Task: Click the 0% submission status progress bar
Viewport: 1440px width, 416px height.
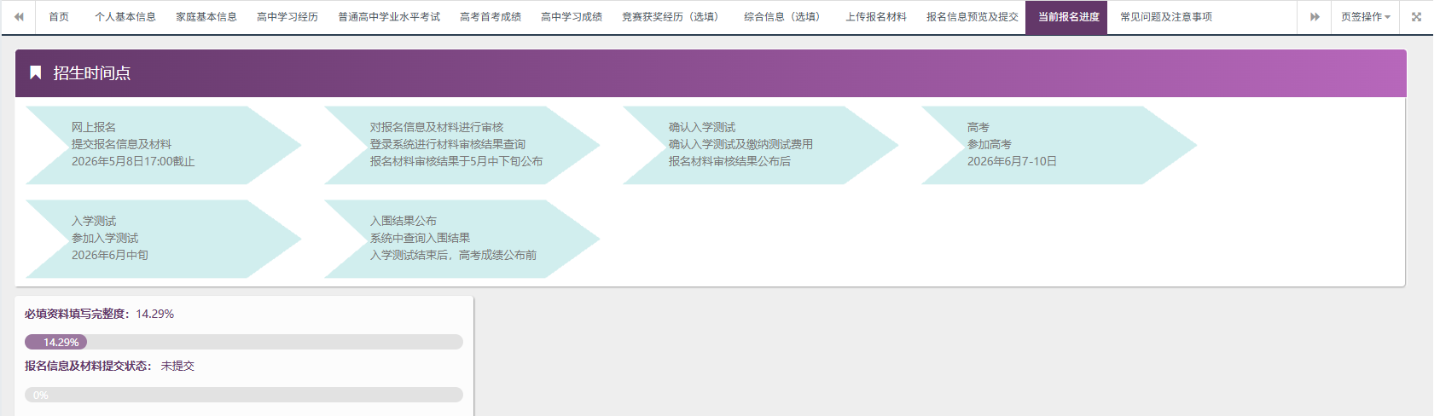Action: [243, 395]
